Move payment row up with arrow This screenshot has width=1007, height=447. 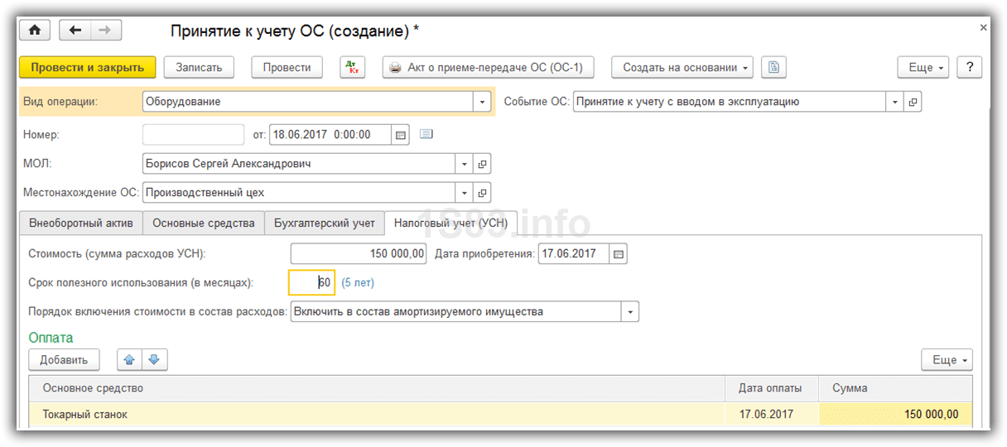(130, 360)
